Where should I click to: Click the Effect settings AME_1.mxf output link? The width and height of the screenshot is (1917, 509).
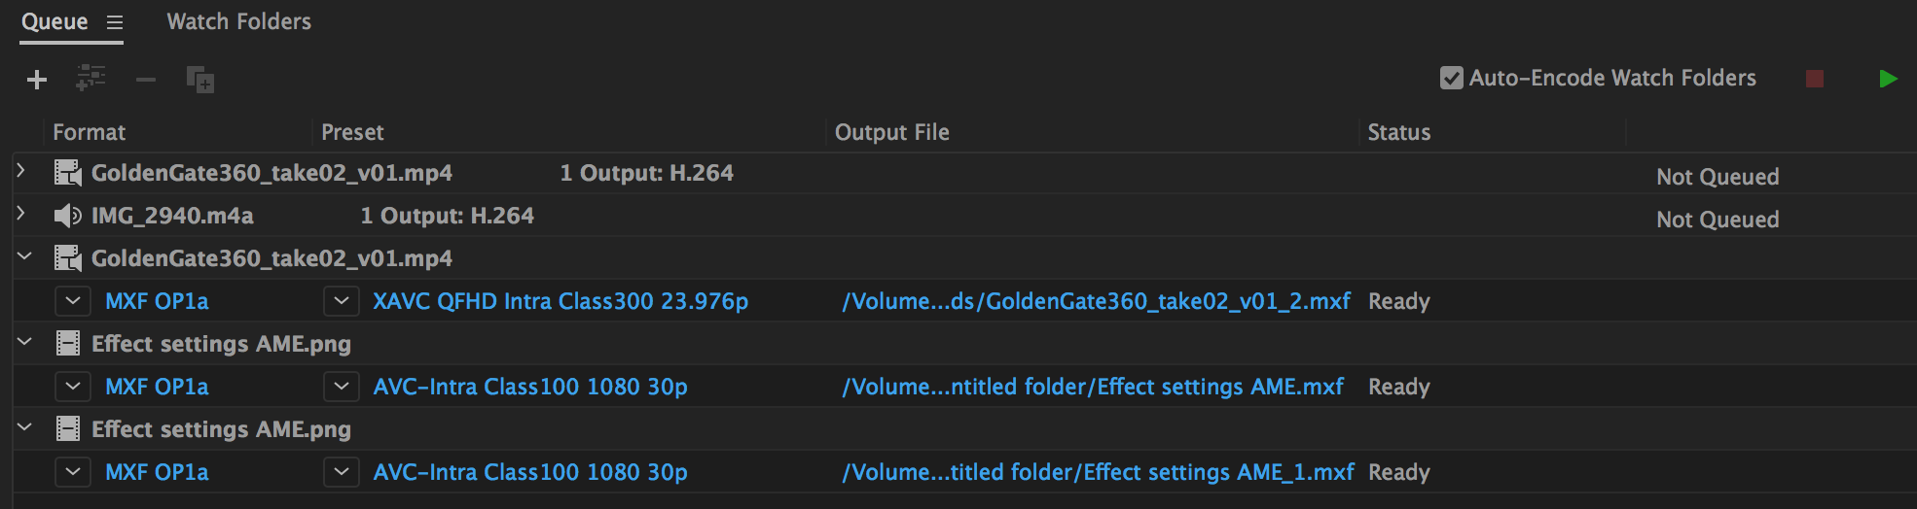click(x=1098, y=472)
